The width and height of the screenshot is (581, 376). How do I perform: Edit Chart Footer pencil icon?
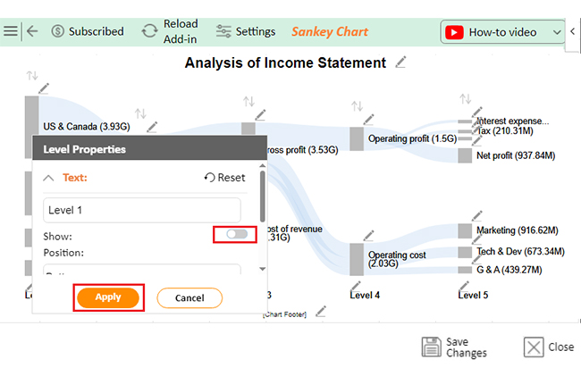click(x=321, y=311)
